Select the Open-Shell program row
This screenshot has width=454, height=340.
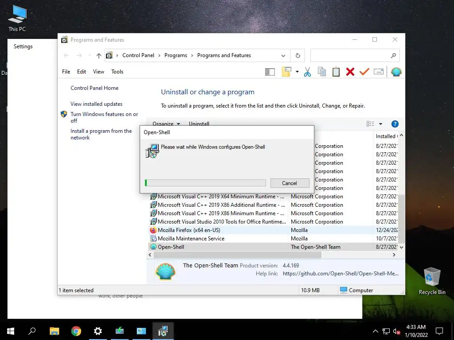(x=273, y=247)
